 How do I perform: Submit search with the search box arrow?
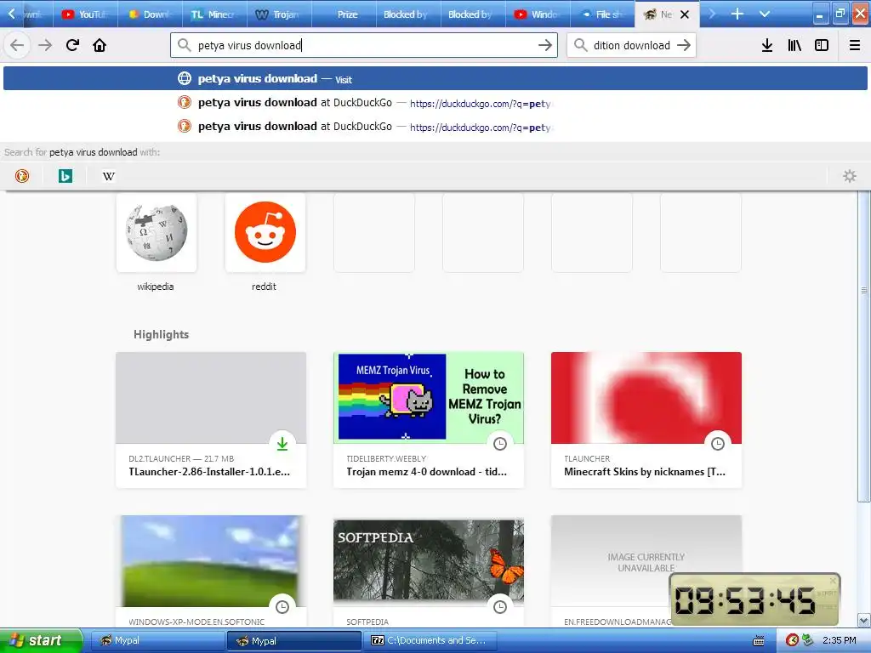(684, 46)
